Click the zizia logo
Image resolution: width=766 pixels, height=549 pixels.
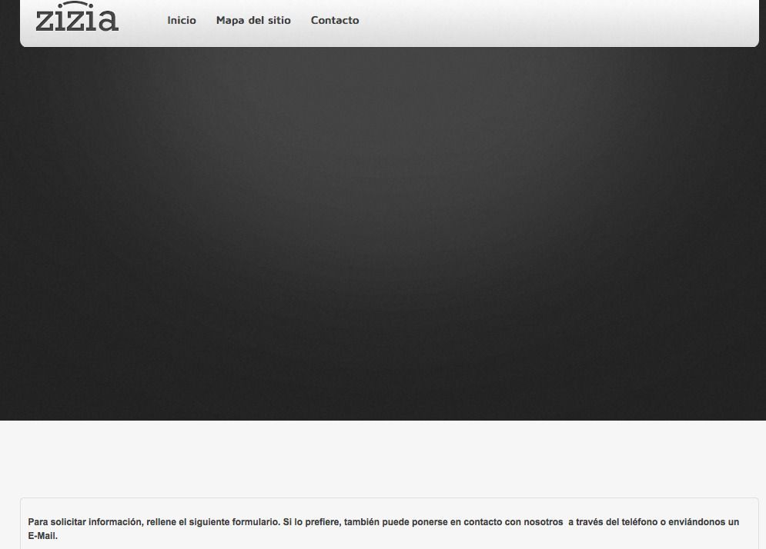coord(77,17)
